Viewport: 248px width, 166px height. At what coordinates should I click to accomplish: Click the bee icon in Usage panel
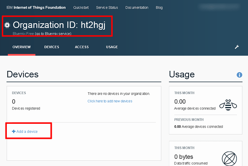(228, 105)
